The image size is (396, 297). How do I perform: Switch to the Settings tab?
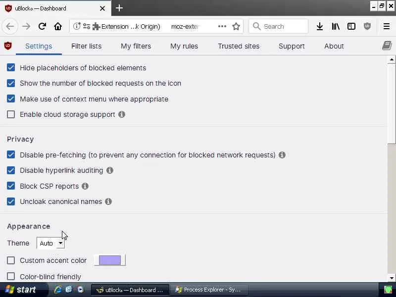pos(39,46)
